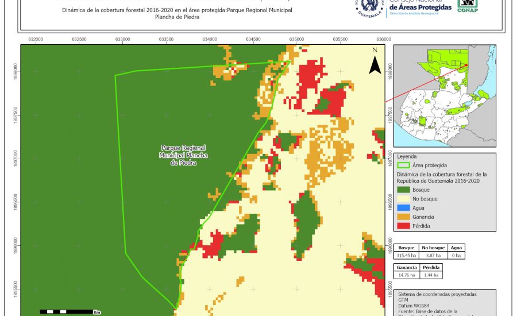Select the Bosque 315.45 ha table cell

406,255
